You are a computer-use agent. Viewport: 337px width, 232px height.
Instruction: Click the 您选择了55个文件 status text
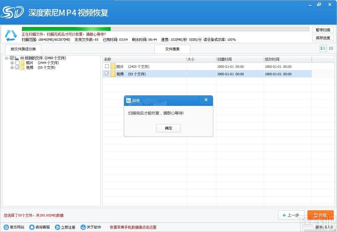[33, 215]
